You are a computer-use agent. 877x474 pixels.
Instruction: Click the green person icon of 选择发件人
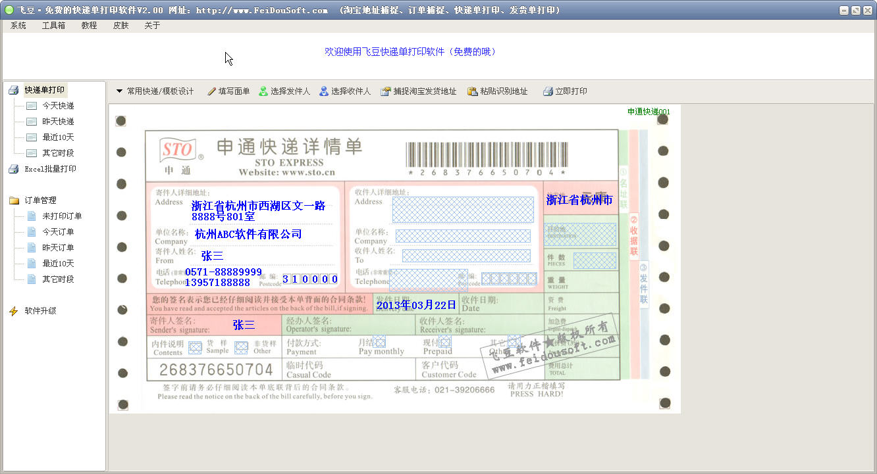pos(263,91)
